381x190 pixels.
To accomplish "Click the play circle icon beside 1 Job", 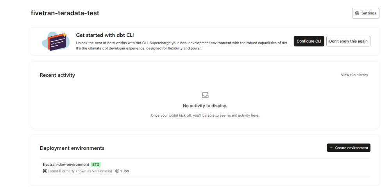I will tap(117, 171).
